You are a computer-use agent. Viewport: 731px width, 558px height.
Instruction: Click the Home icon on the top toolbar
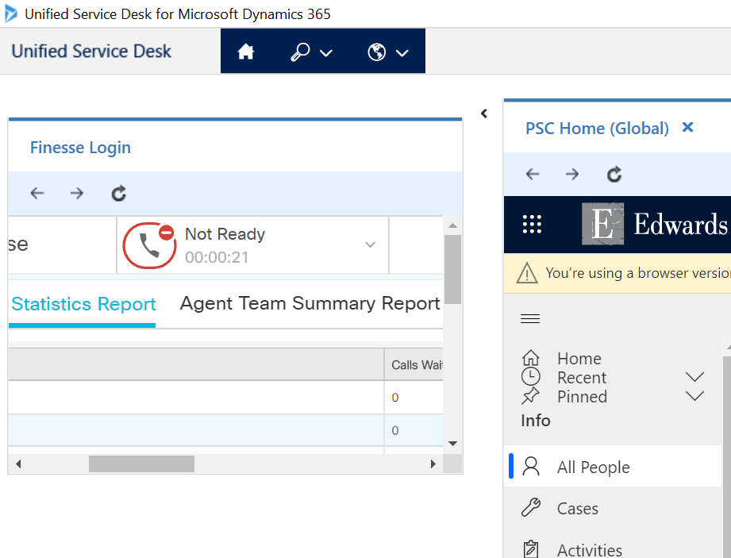[x=246, y=51]
